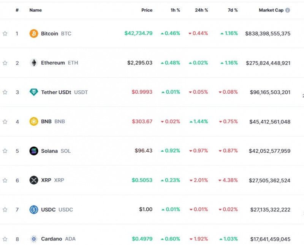This screenshot has height=245, width=304.
Task: Click the yellow BNB logo icon
Action: 34,122
